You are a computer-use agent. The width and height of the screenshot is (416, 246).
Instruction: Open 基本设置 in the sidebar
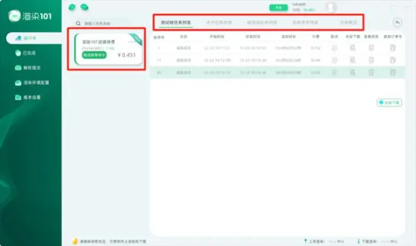click(28, 98)
